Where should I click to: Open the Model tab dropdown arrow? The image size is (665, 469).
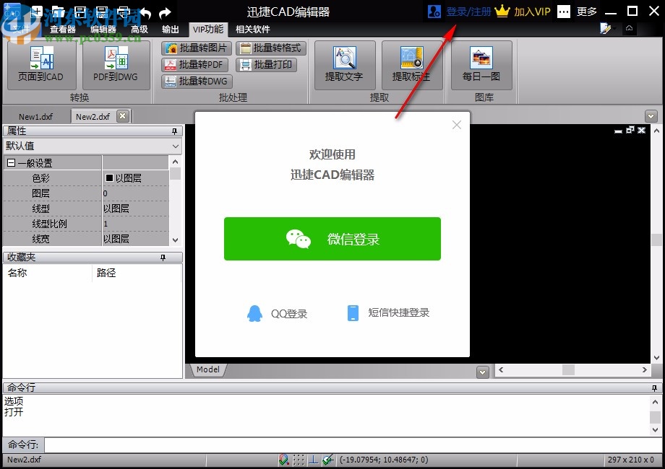click(x=482, y=372)
